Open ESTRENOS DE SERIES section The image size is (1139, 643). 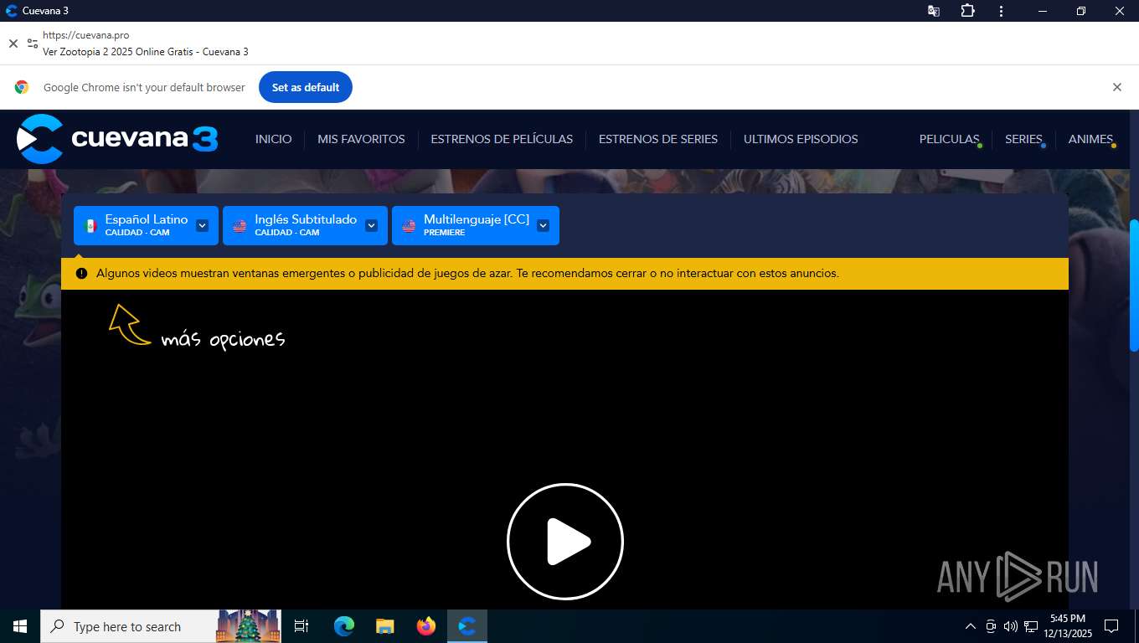pyautogui.click(x=658, y=139)
